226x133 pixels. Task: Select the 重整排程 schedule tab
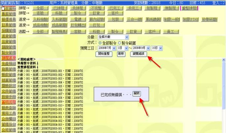tap(189, 8)
